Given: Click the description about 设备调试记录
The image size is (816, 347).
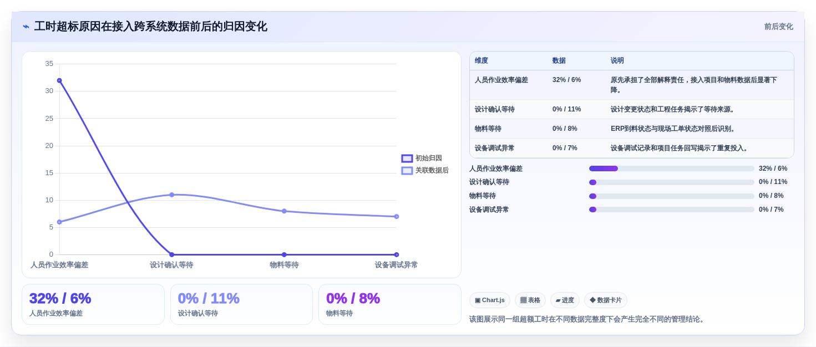Looking at the screenshot, I should pyautogui.click(x=681, y=149).
